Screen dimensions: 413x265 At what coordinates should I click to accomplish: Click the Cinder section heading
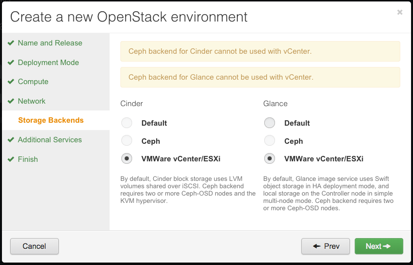click(132, 104)
